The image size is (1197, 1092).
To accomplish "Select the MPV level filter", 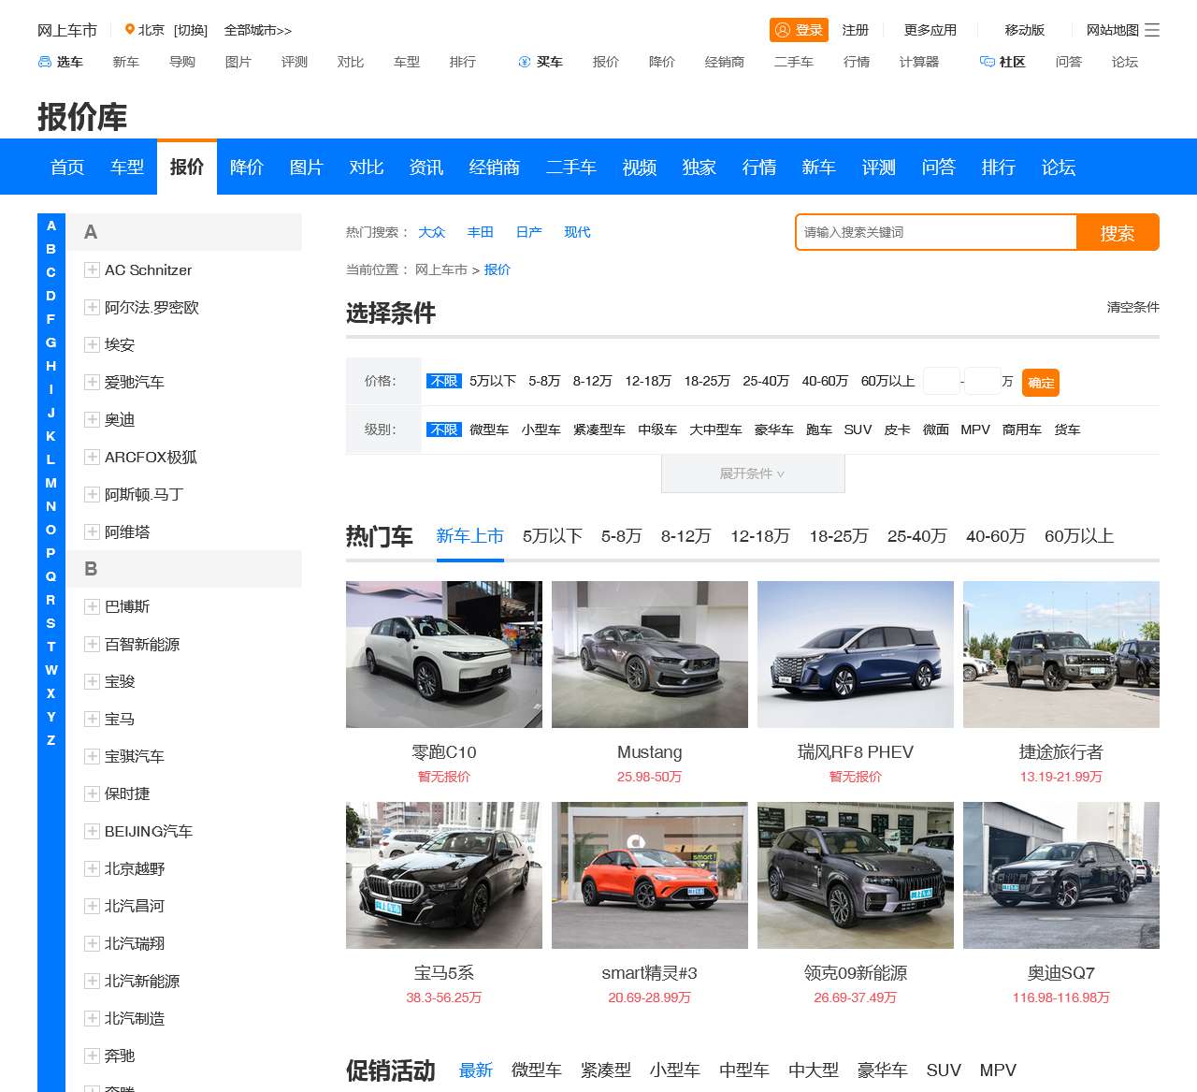I will (975, 430).
